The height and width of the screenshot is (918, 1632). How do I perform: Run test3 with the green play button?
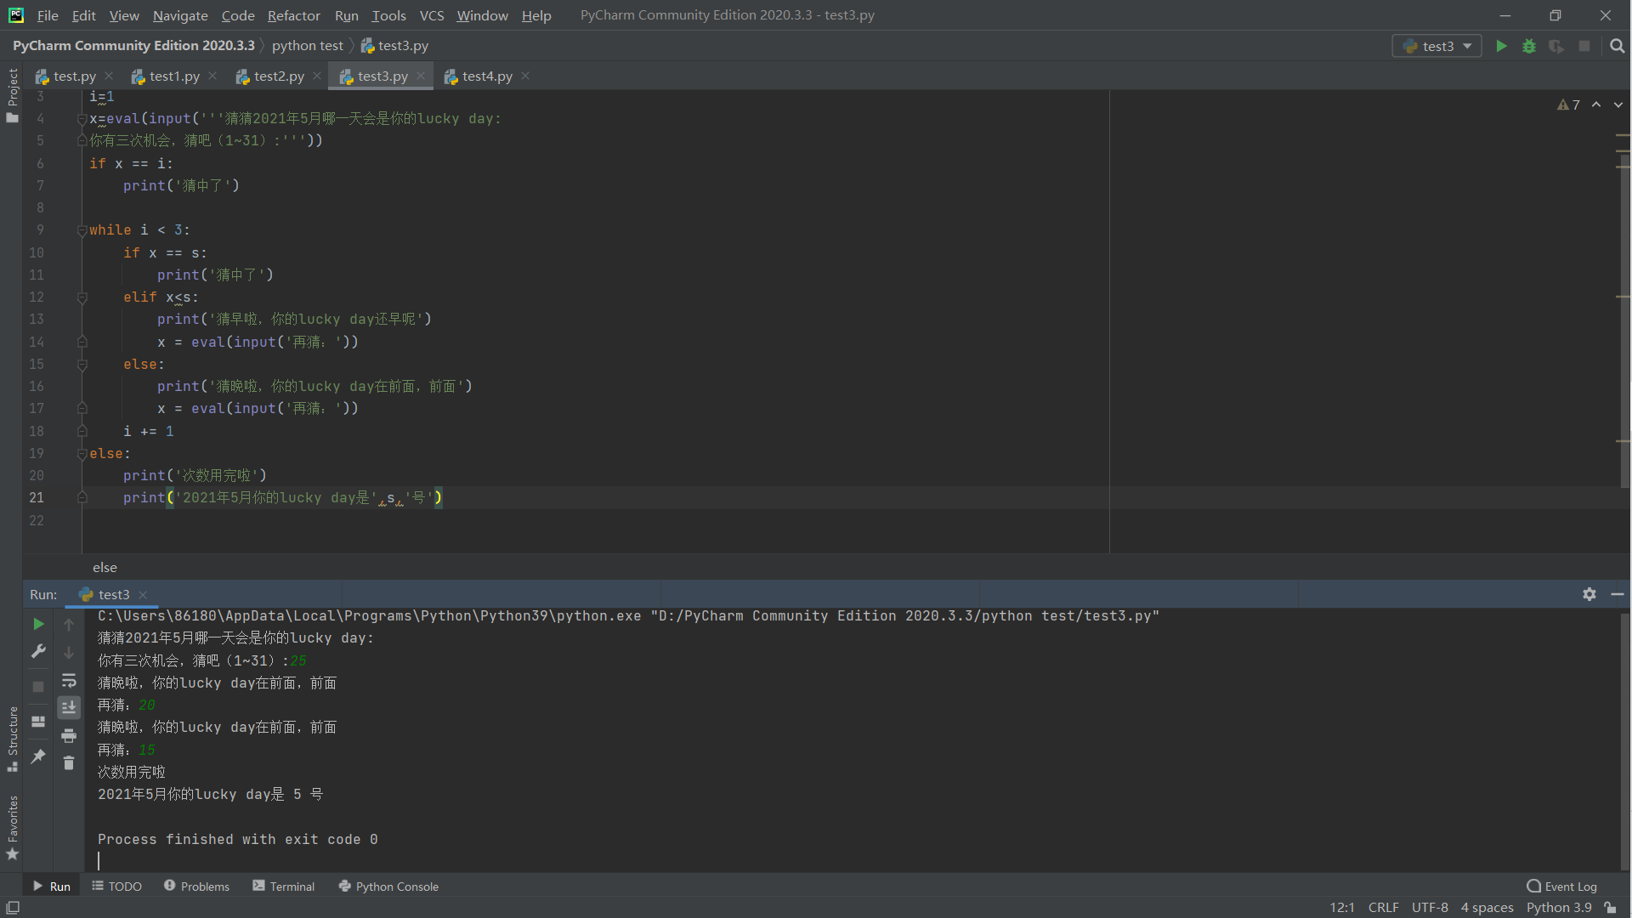click(1501, 46)
